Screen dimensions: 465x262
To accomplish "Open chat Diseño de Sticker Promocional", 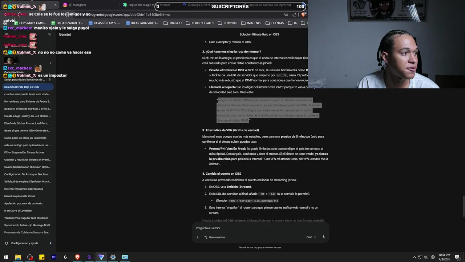I will [x=28, y=123].
